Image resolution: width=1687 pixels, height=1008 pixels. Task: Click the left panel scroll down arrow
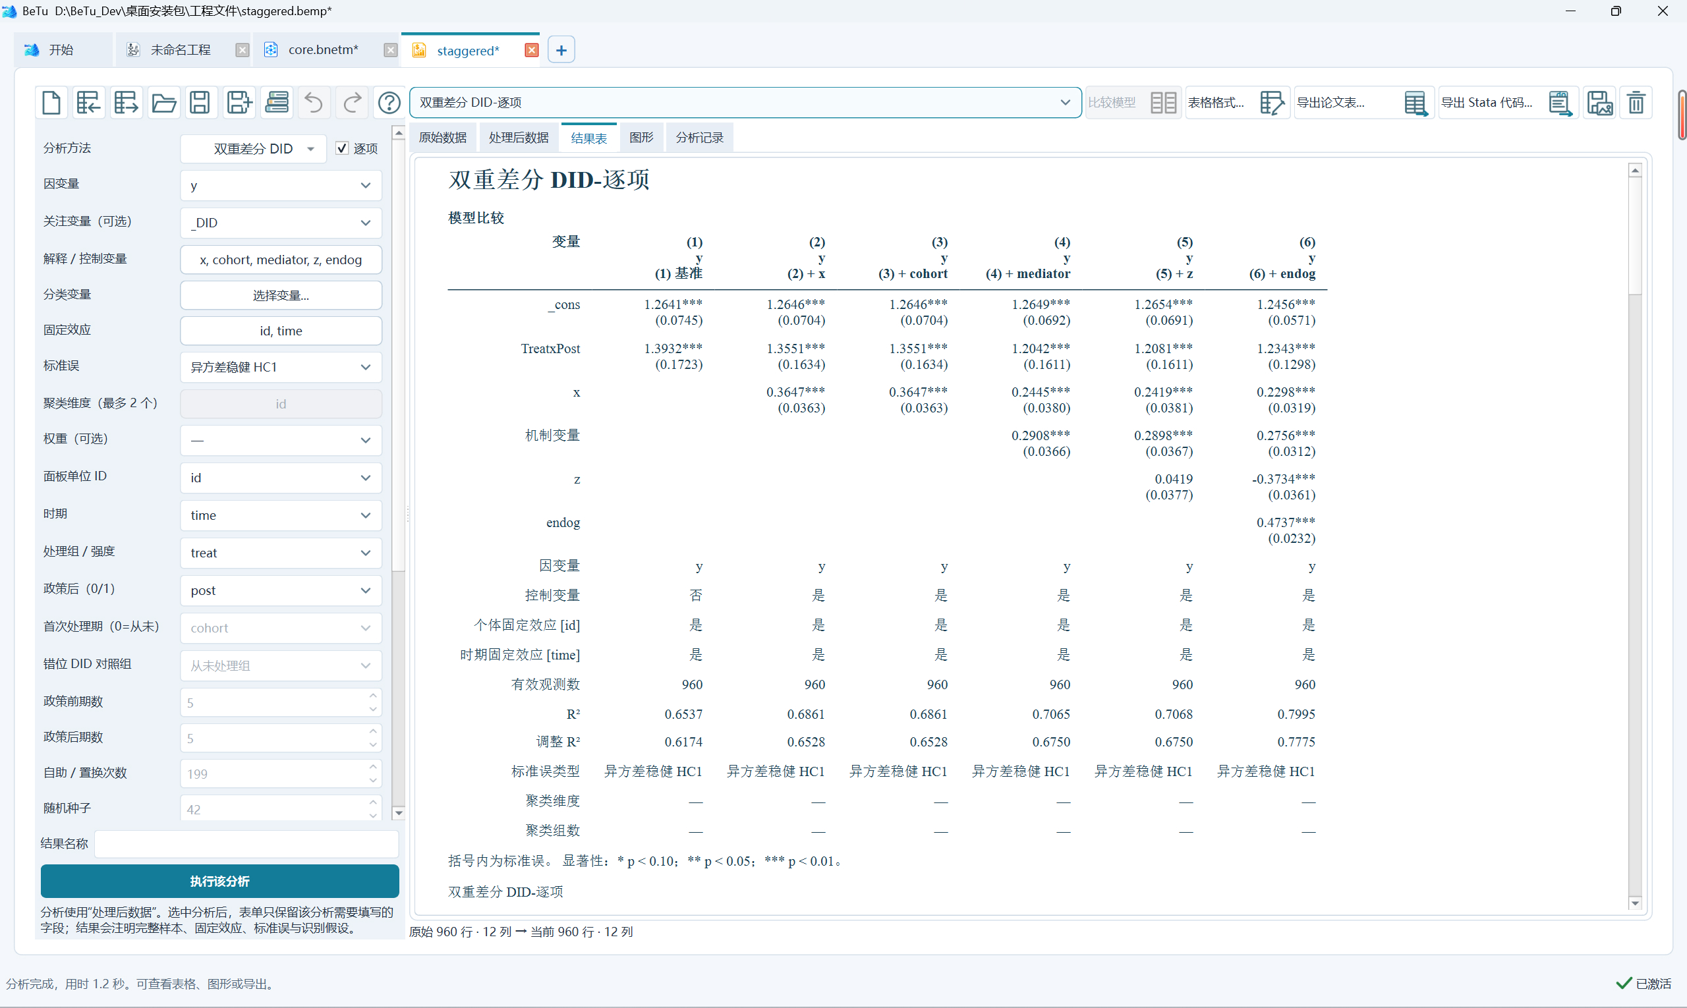click(399, 812)
